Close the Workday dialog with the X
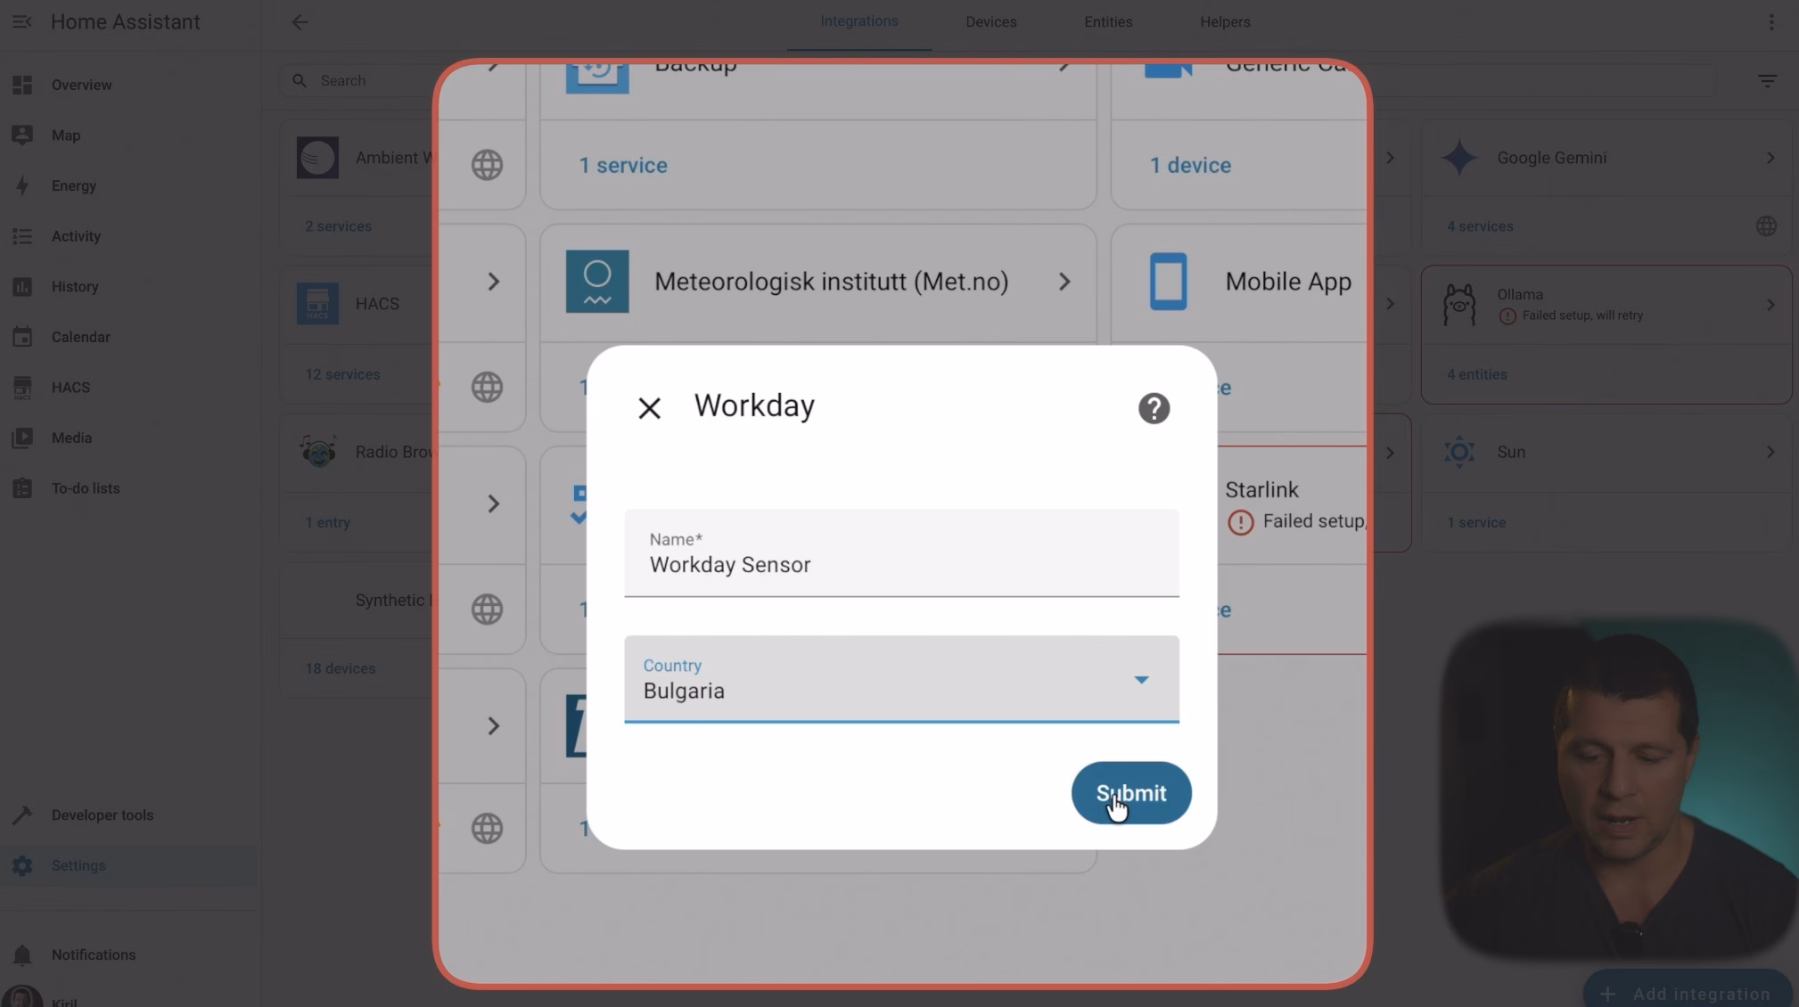1799x1007 pixels. pos(649,407)
